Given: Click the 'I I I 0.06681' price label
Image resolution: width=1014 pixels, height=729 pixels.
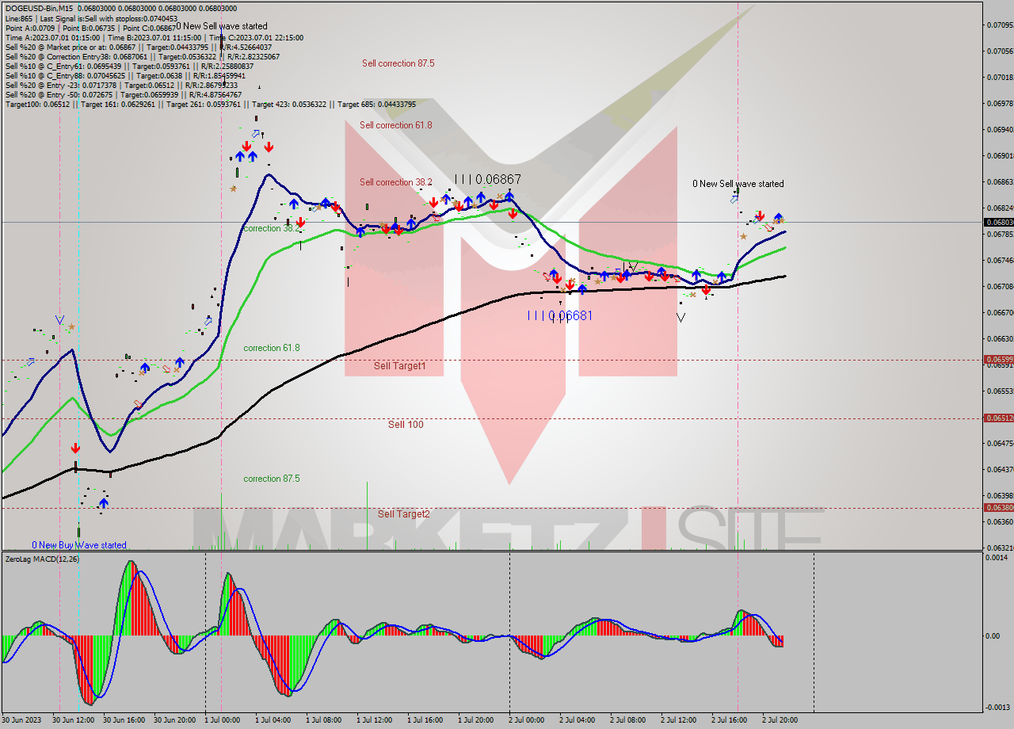Looking at the screenshot, I should pos(561,315).
